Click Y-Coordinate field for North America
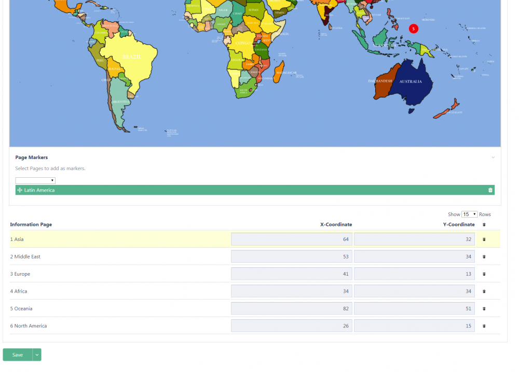This screenshot has height=372, width=519. 414,326
